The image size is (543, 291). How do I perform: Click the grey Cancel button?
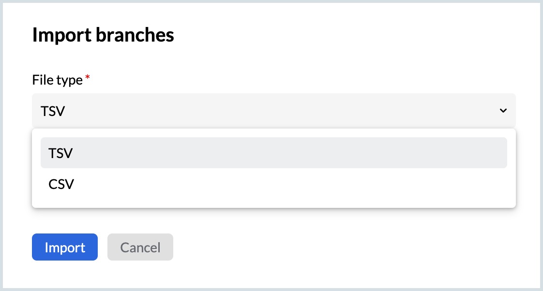(x=140, y=247)
